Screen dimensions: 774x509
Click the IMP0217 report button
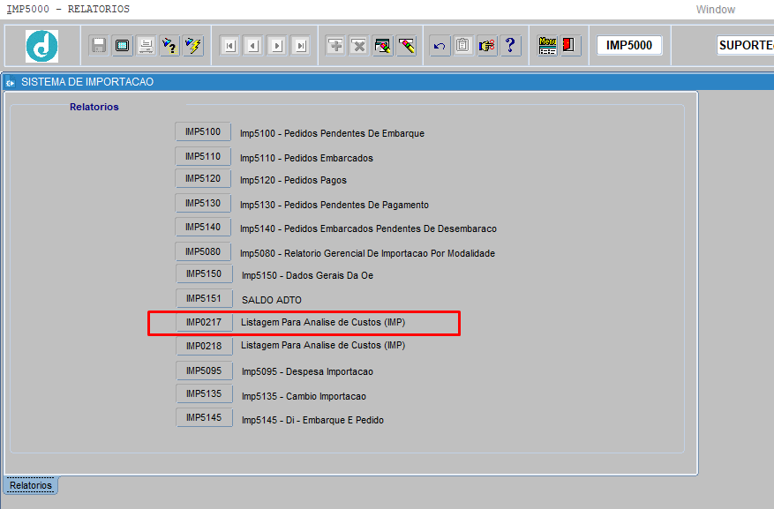coord(203,323)
